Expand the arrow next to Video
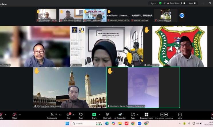213x127 pixels. point(20,114)
